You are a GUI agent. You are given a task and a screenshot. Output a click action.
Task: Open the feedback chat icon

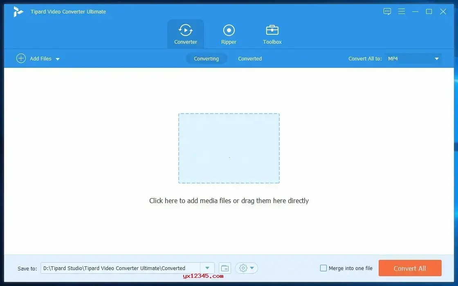coord(387,11)
